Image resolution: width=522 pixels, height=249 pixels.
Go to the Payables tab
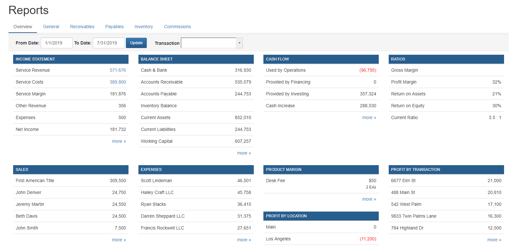(114, 27)
